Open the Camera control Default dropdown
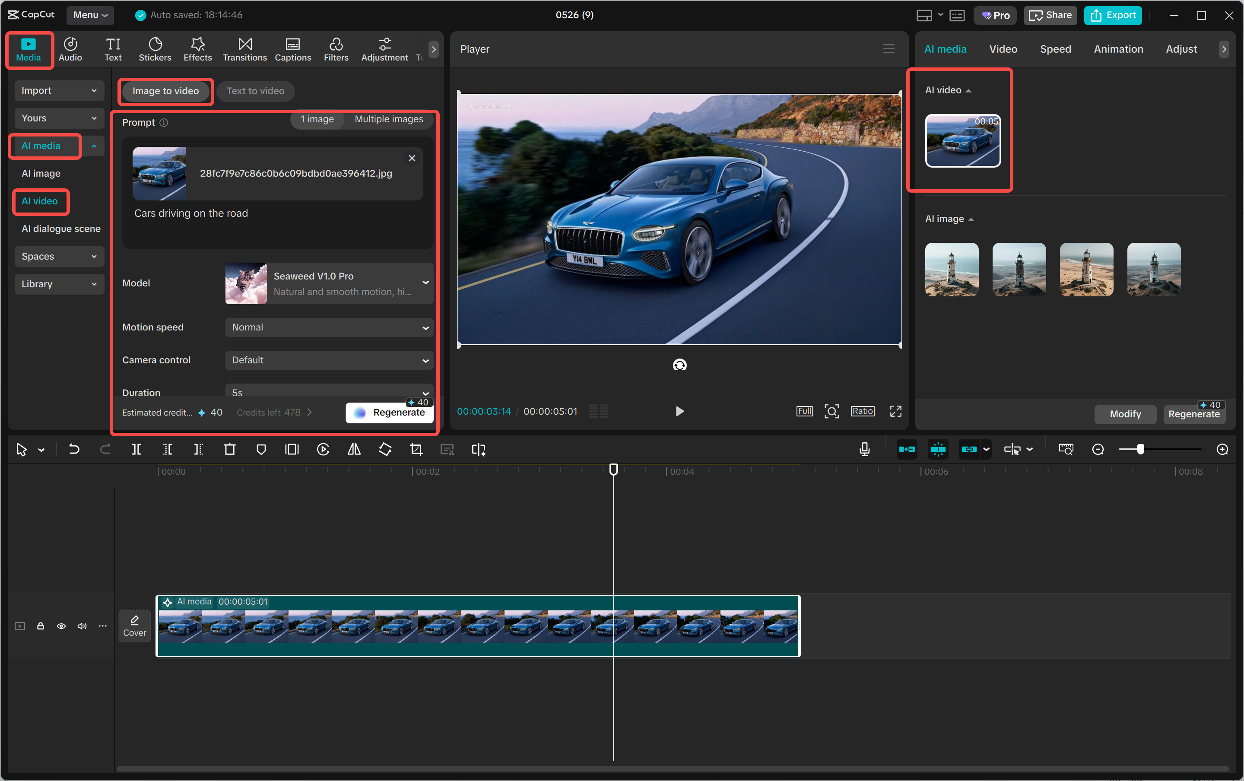Image resolution: width=1244 pixels, height=781 pixels. pos(329,360)
